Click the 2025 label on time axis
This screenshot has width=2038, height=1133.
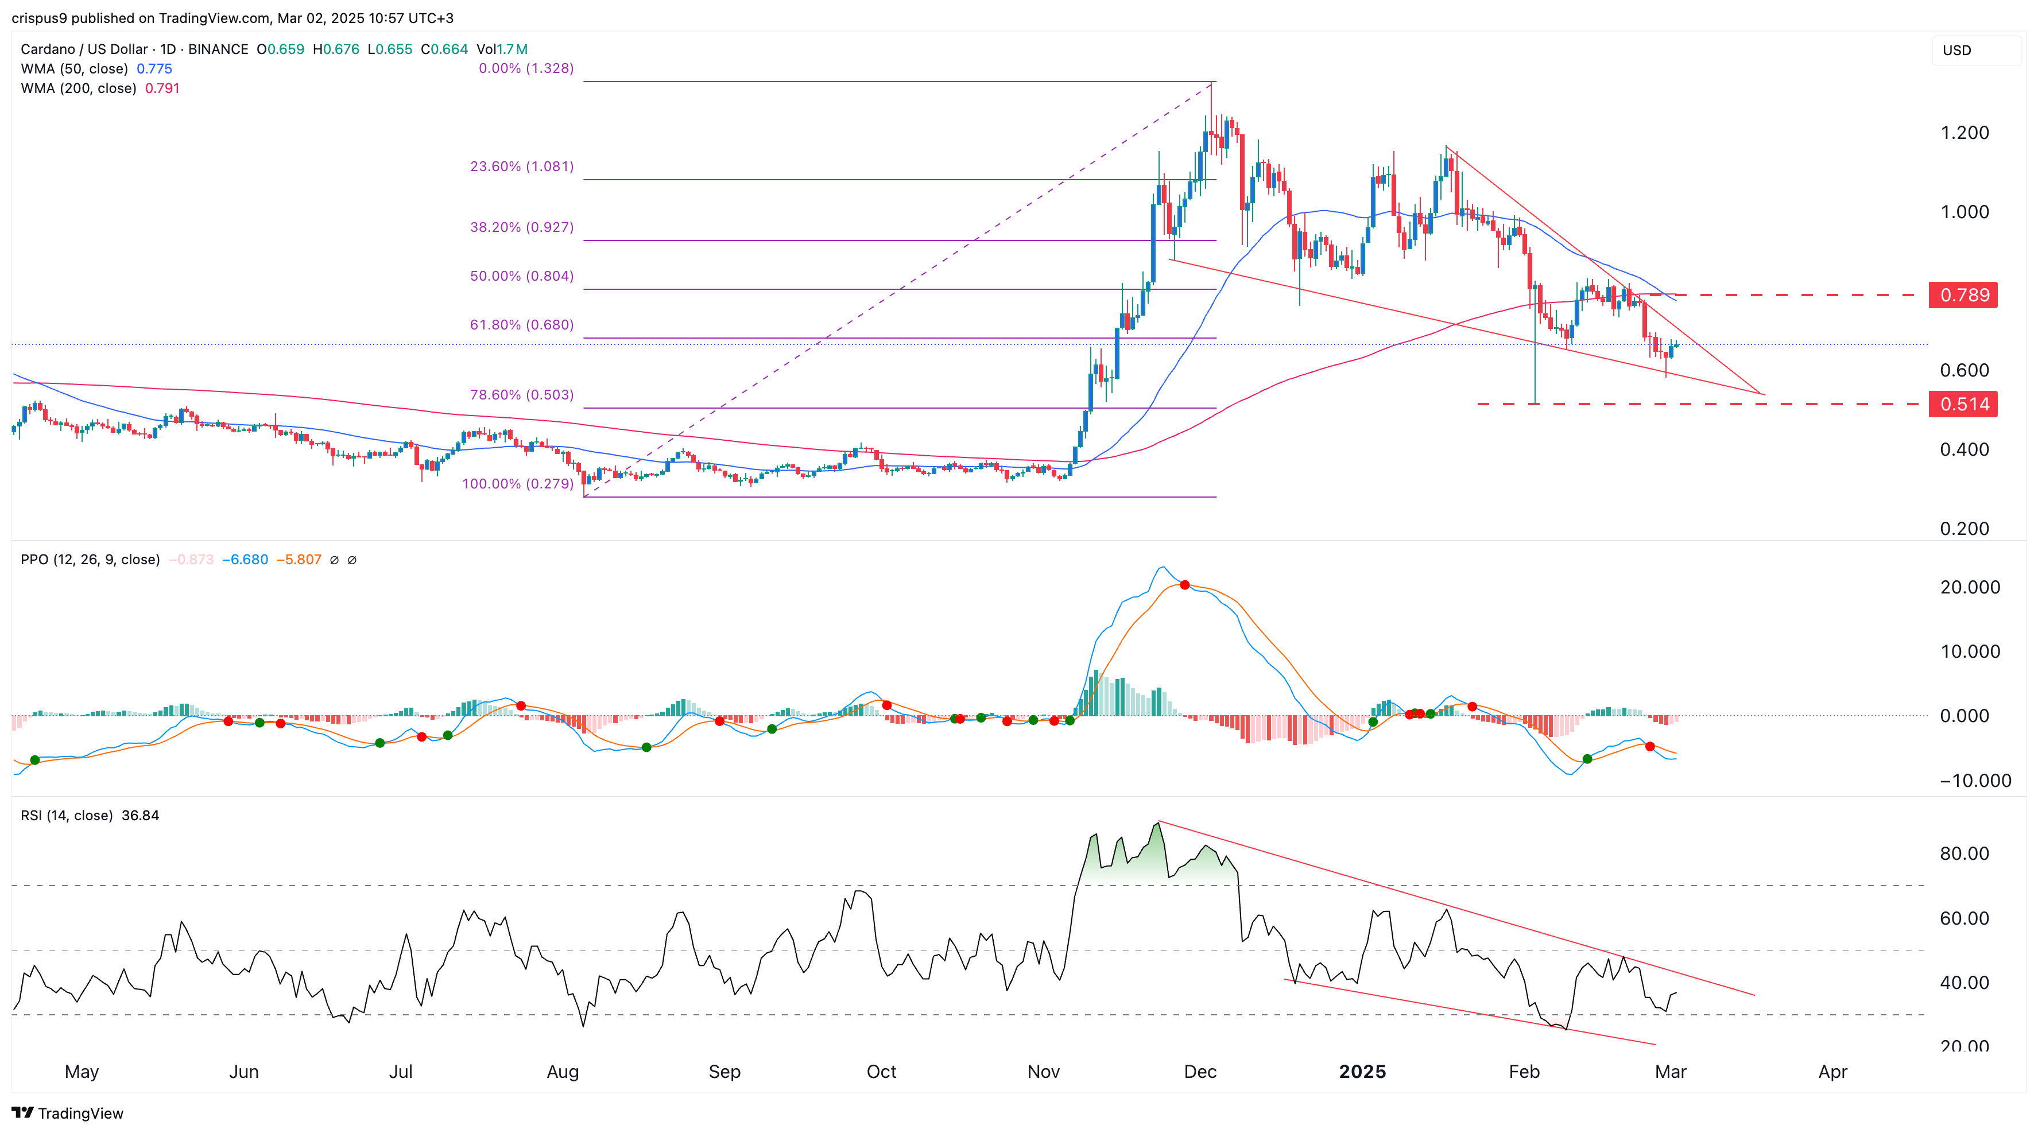pyautogui.click(x=1362, y=1071)
